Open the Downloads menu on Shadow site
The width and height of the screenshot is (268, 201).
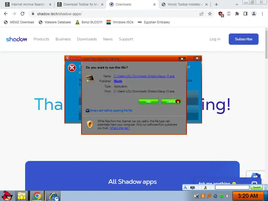pos(87,39)
